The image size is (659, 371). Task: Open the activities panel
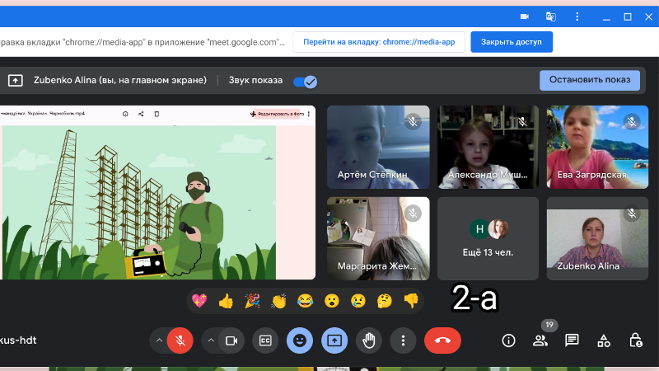pos(603,340)
